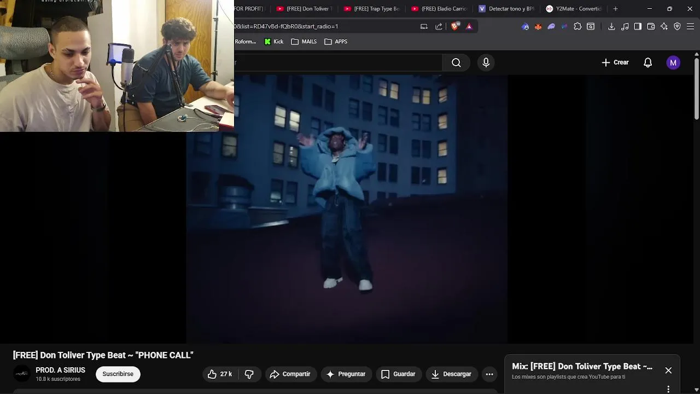
Task: Click the YouTube search magnifier button
Action: coord(456,62)
